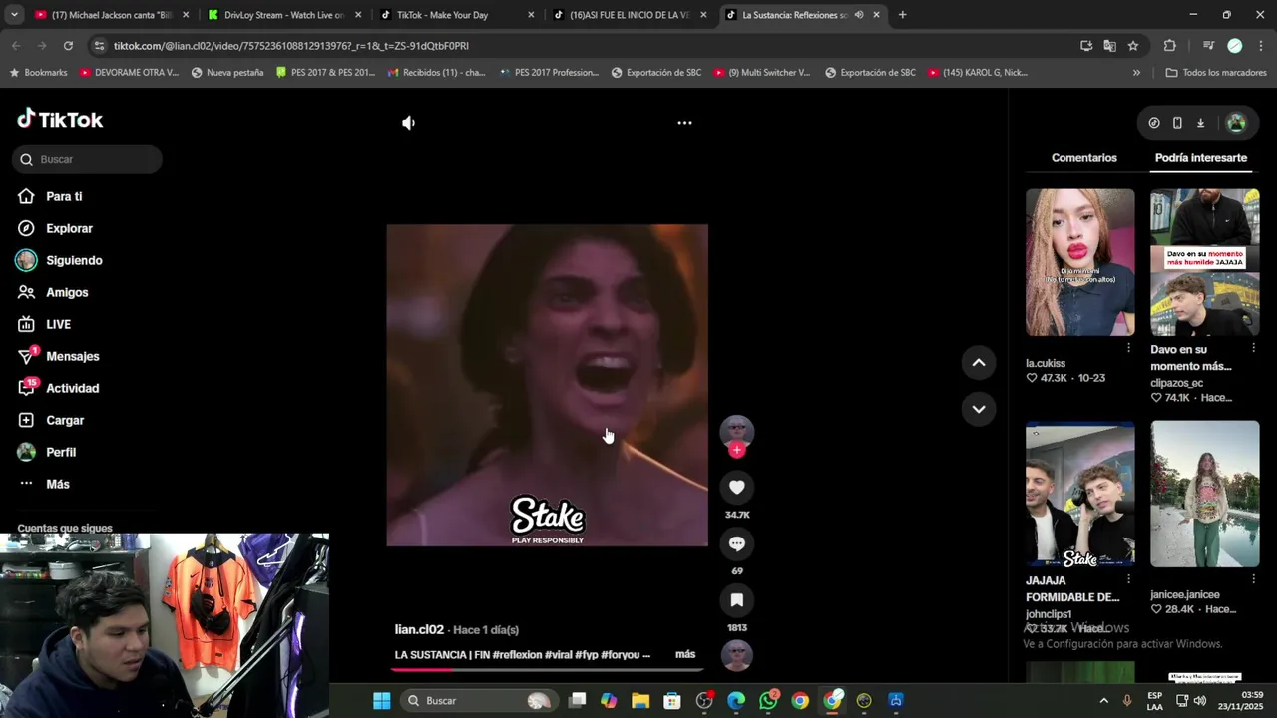The width and height of the screenshot is (1277, 718).
Task: Open Perfil in the sidebar
Action: pyautogui.click(x=61, y=452)
